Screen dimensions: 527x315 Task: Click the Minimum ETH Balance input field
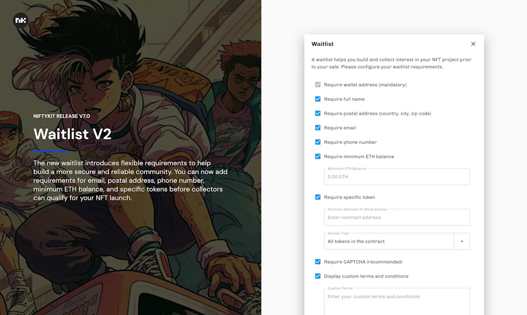(x=396, y=176)
